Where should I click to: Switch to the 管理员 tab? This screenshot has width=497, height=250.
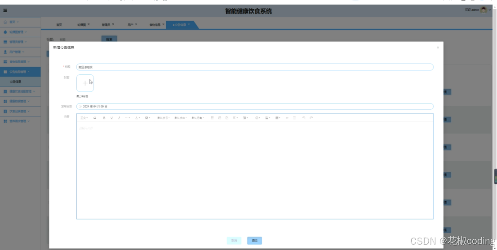(x=106, y=25)
